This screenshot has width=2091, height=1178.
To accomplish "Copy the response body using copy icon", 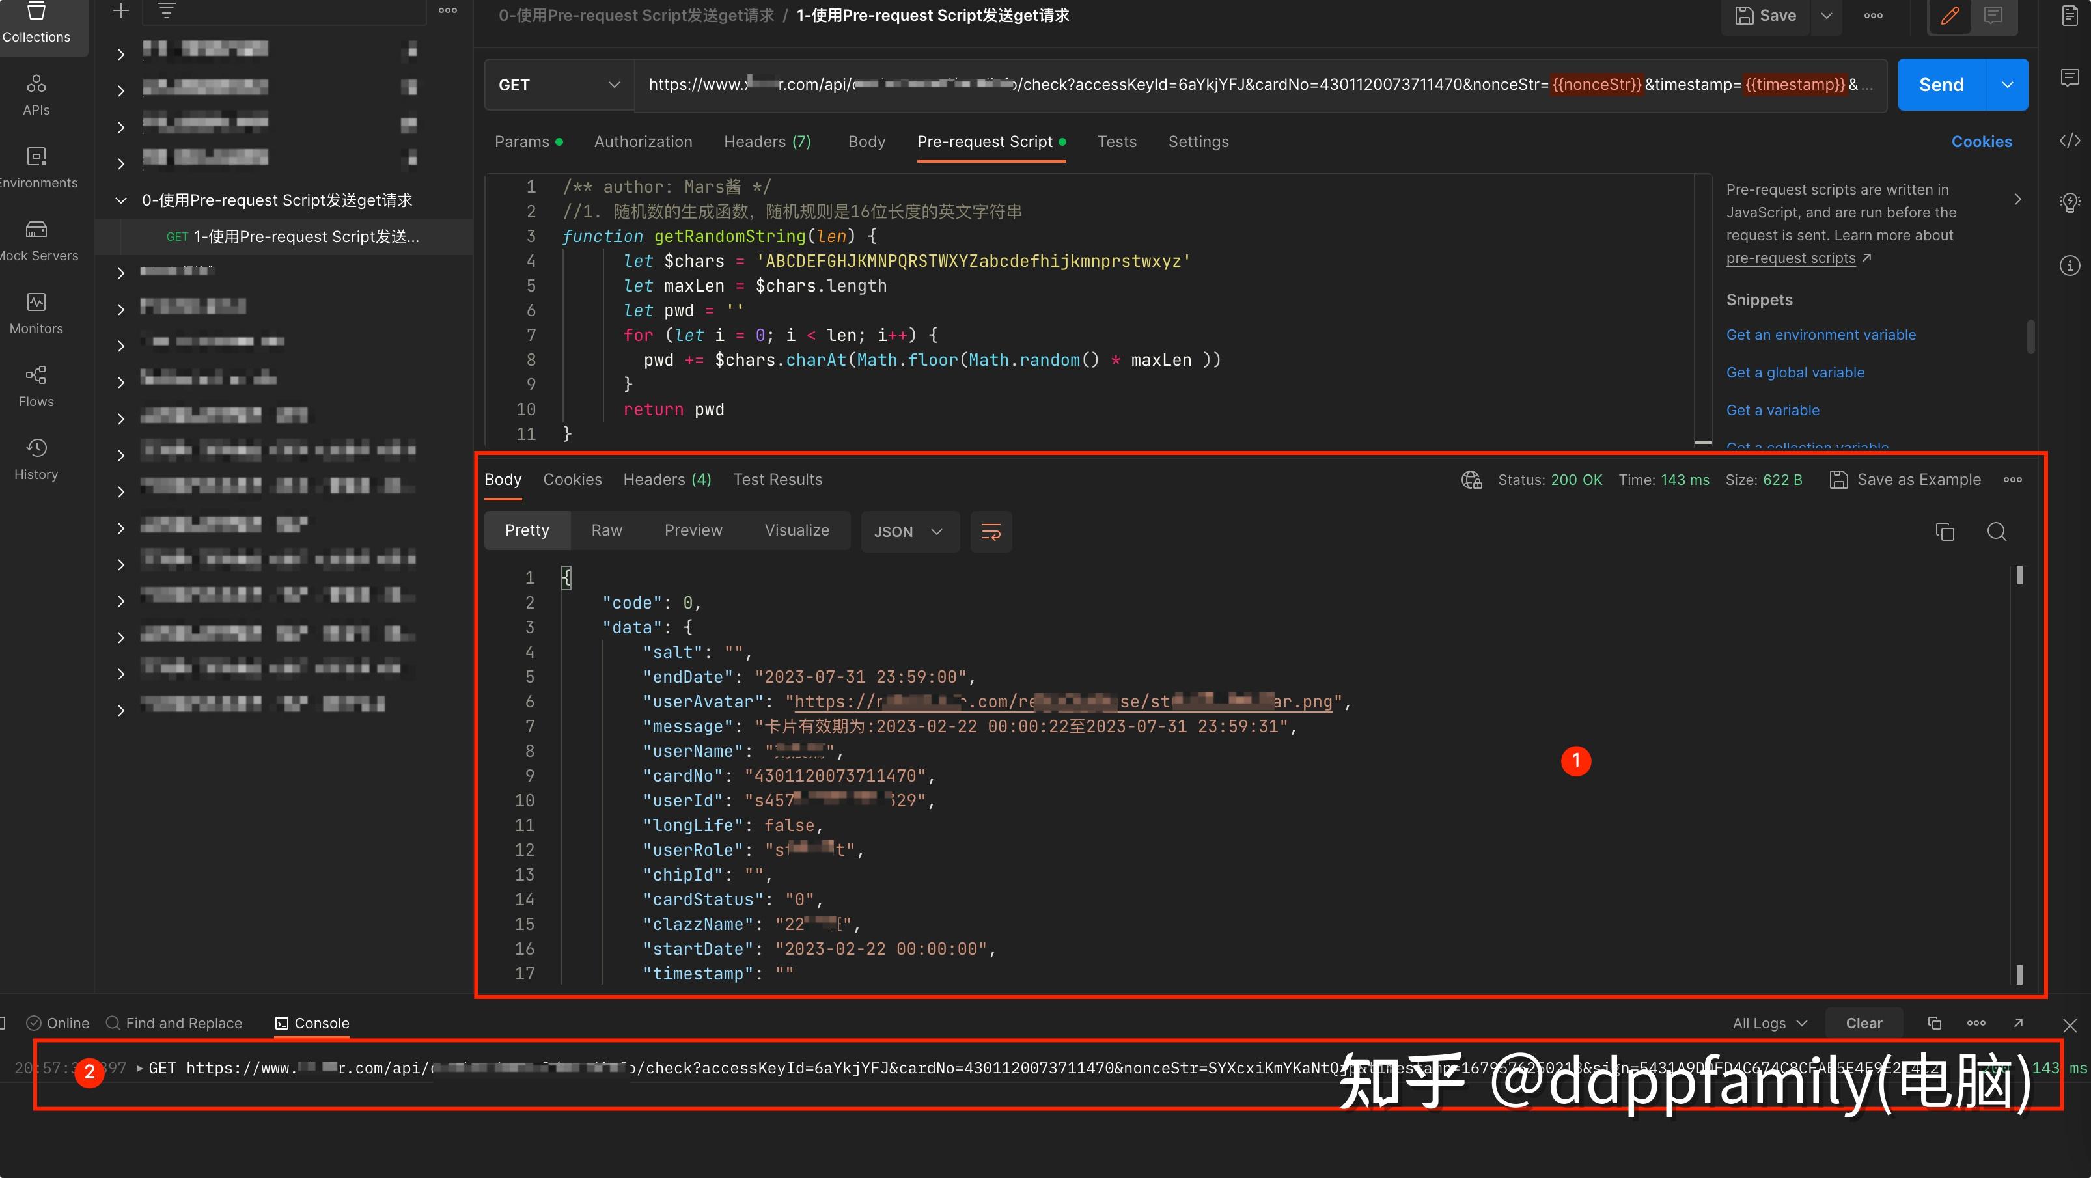I will [1945, 531].
